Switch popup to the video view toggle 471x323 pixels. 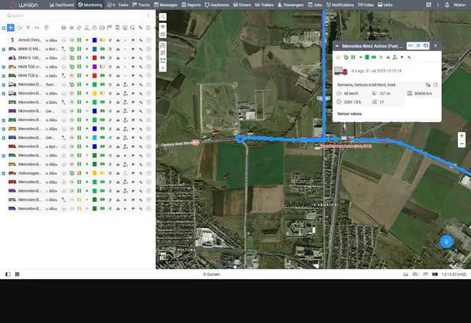[x=410, y=46]
